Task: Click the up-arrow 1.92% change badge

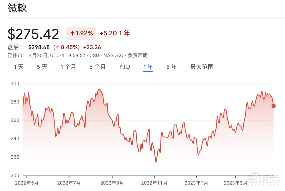Action: tap(81, 33)
